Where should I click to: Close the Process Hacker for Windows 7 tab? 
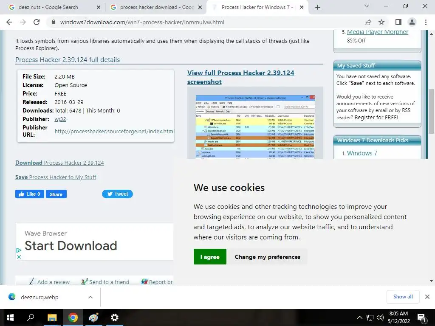pyautogui.click(x=302, y=8)
